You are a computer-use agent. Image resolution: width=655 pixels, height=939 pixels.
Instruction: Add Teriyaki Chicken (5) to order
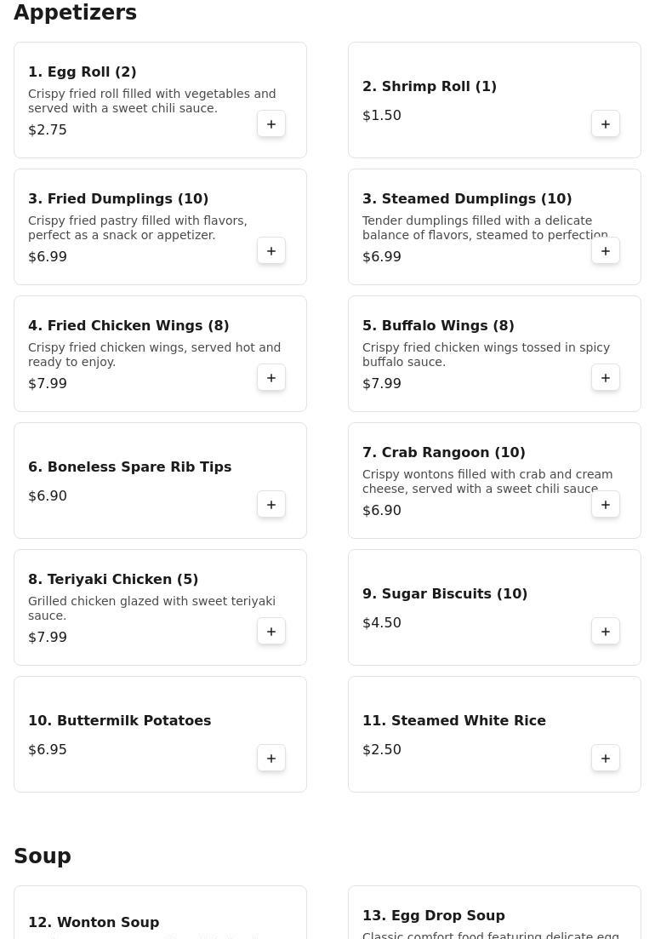click(271, 632)
